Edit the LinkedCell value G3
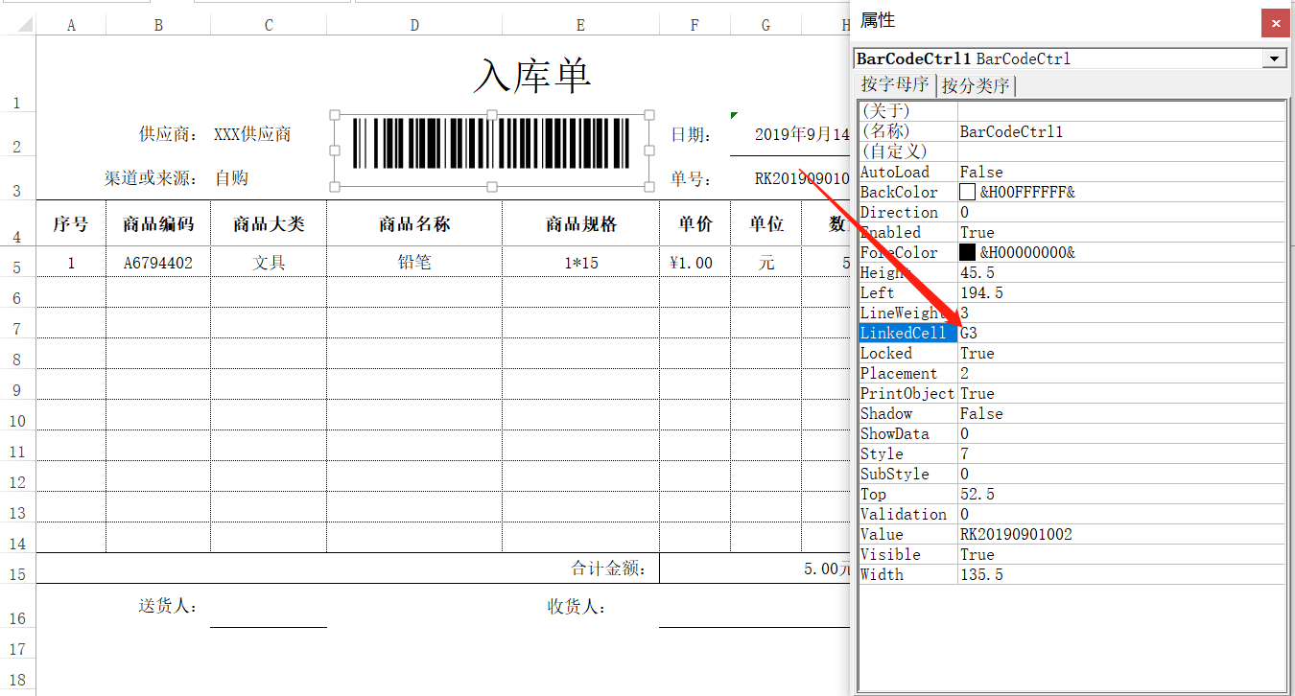 tap(1121, 333)
